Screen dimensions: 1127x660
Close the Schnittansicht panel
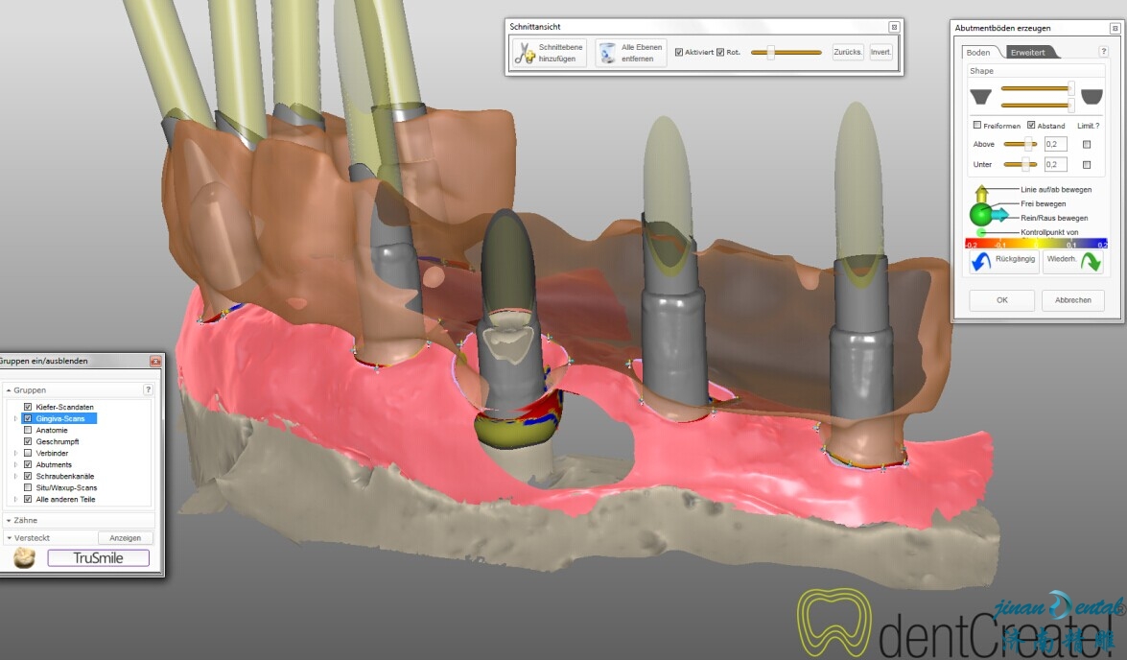894,27
